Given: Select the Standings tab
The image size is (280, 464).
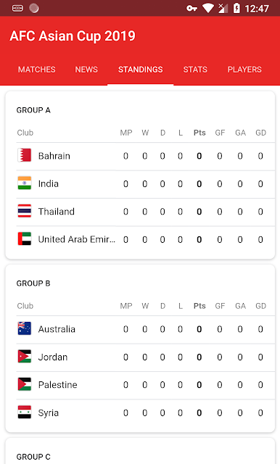Looking at the screenshot, I should (140, 70).
